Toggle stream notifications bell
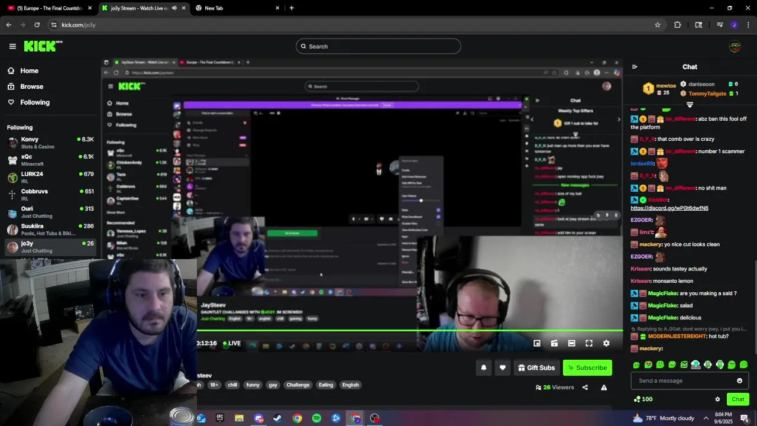This screenshot has width=757, height=426. (484, 367)
